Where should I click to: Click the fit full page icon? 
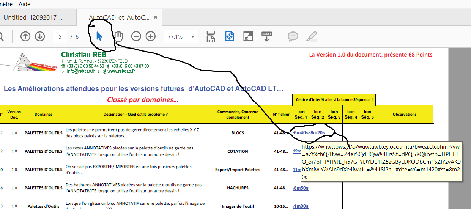(x=230, y=36)
